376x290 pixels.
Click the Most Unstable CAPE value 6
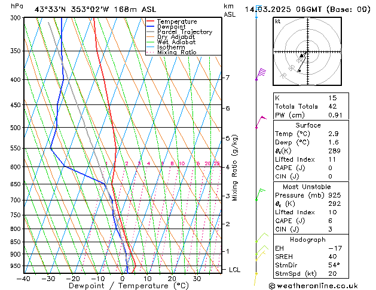click(x=331, y=221)
